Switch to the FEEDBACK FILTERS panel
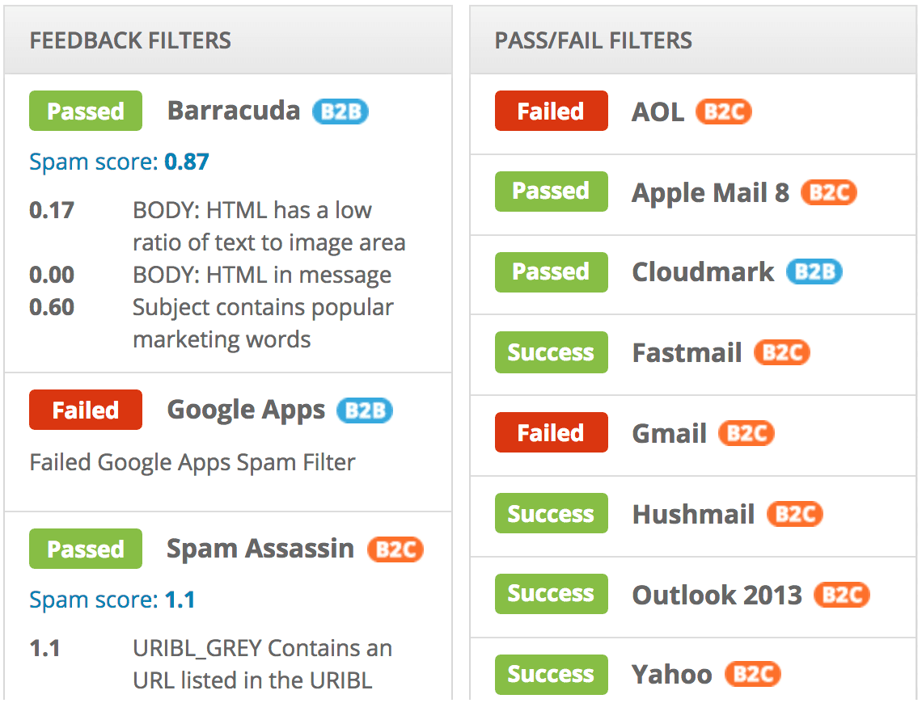The height and width of the screenshot is (703, 922). tap(129, 40)
